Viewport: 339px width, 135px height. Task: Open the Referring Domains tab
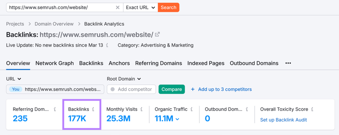[x=159, y=63]
